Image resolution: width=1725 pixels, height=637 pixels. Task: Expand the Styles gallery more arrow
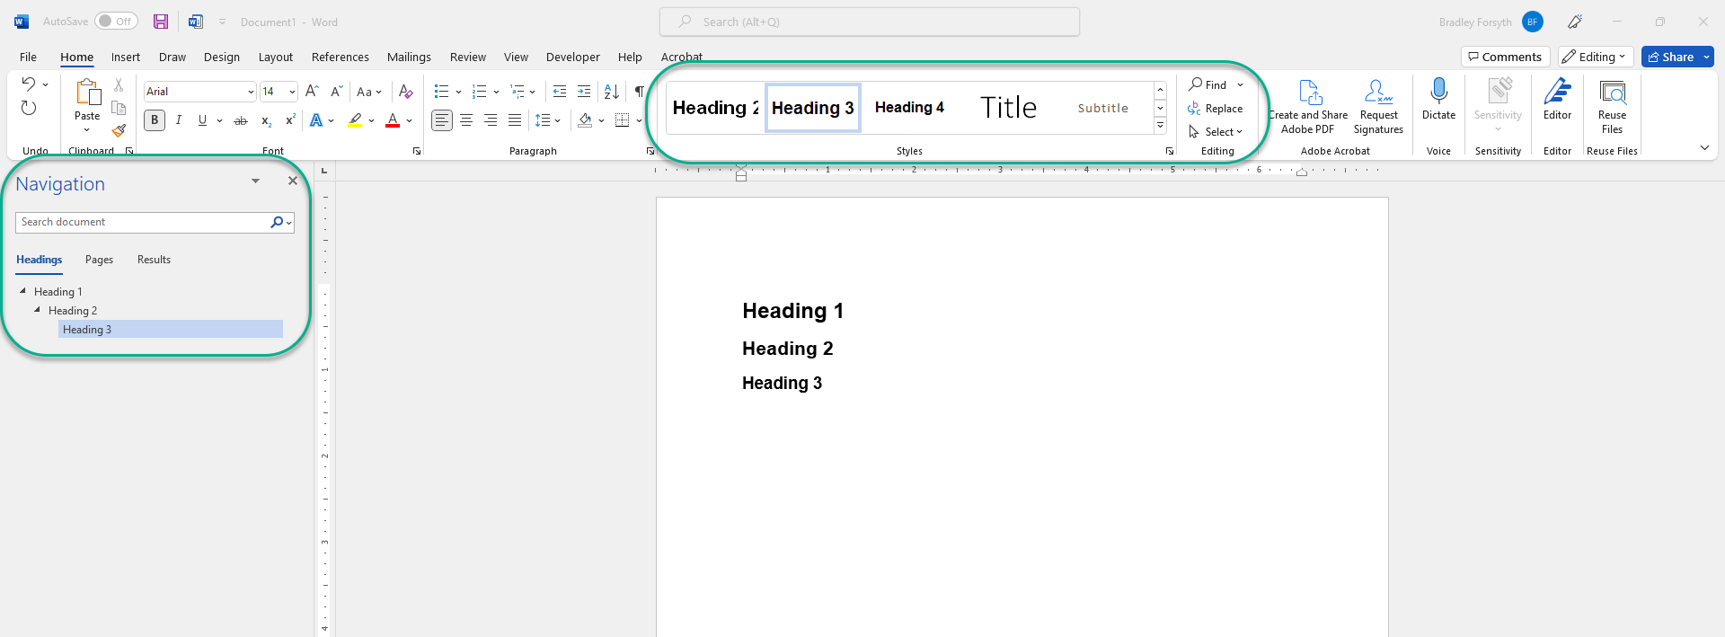(x=1160, y=126)
